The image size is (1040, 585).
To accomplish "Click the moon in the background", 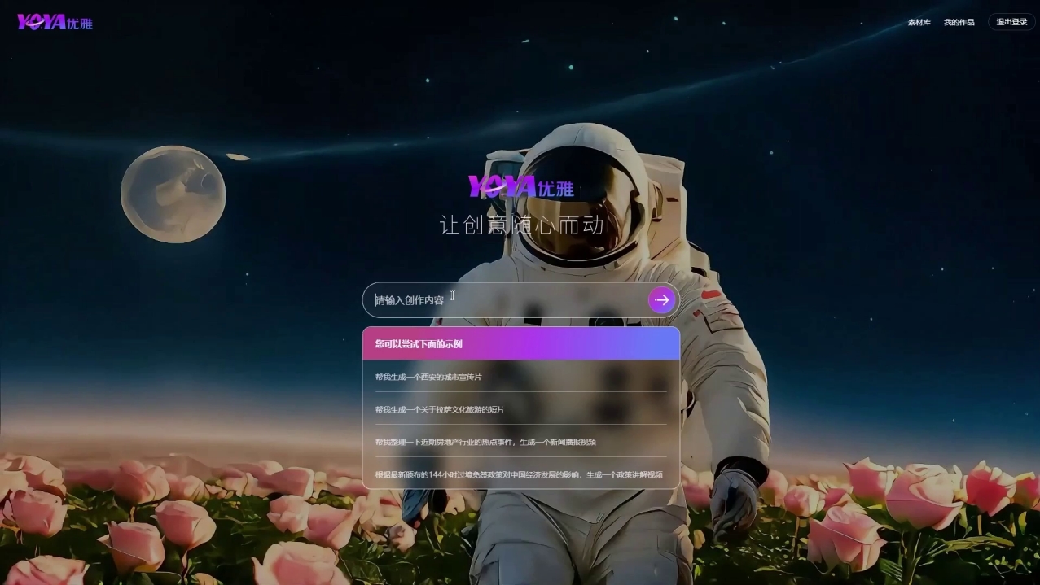I will pyautogui.click(x=173, y=194).
